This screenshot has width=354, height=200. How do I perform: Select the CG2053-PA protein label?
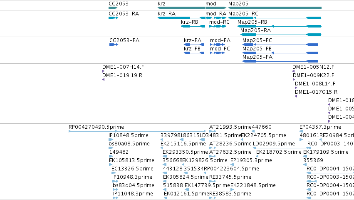coord(124,40)
